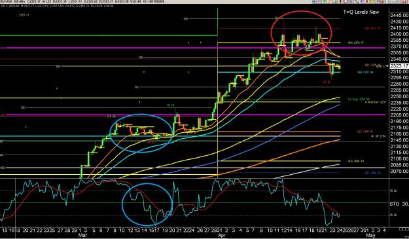This screenshot has height=239, width=409.
Task: Click the red down-arrow toolbar icon
Action: [x=366, y=1]
